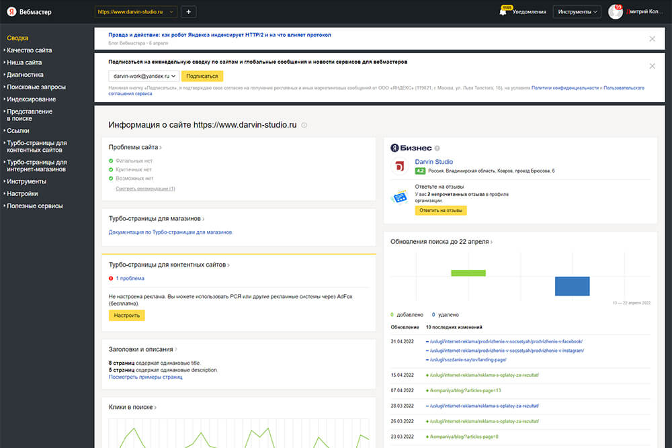Click the reviews illustration icon
Screen dimensions: 672x448
pyautogui.click(x=399, y=197)
